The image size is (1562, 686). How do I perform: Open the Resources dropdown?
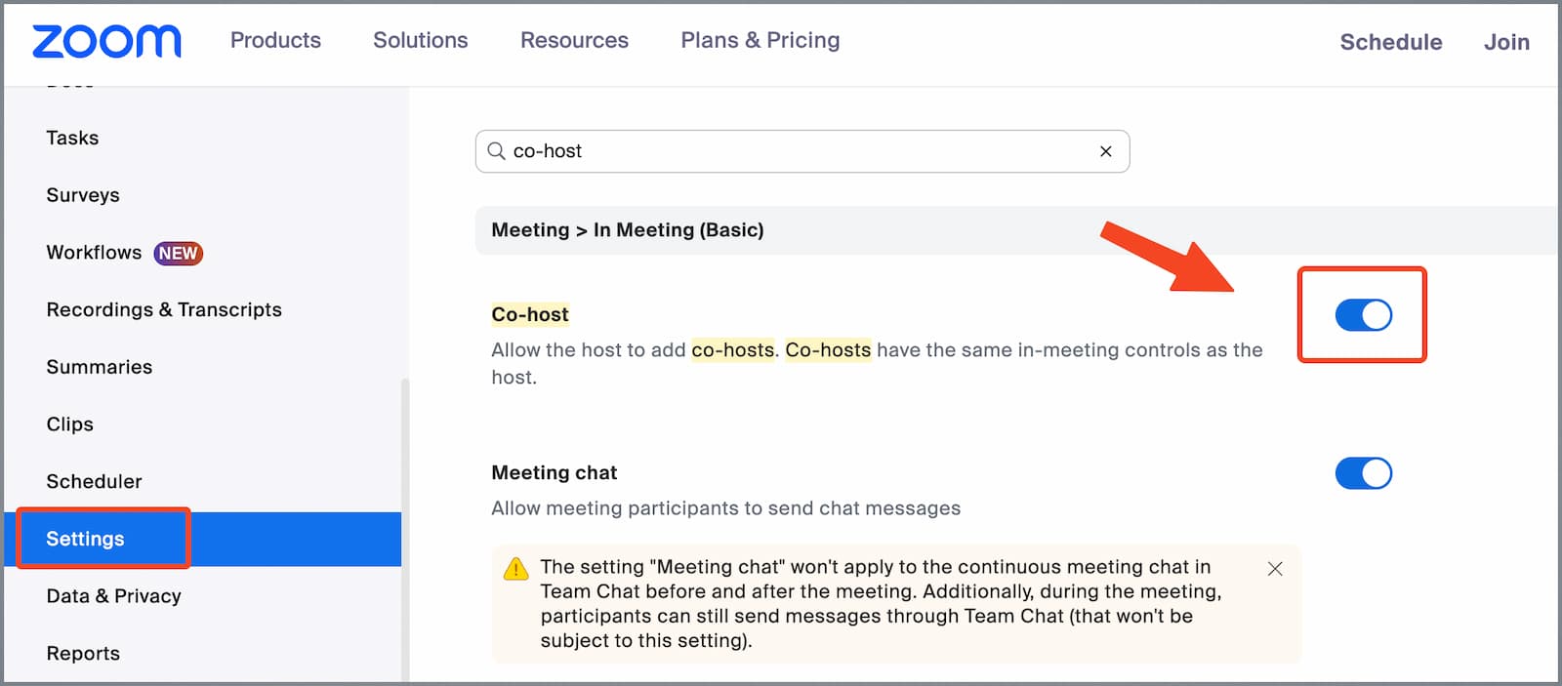coord(574,41)
